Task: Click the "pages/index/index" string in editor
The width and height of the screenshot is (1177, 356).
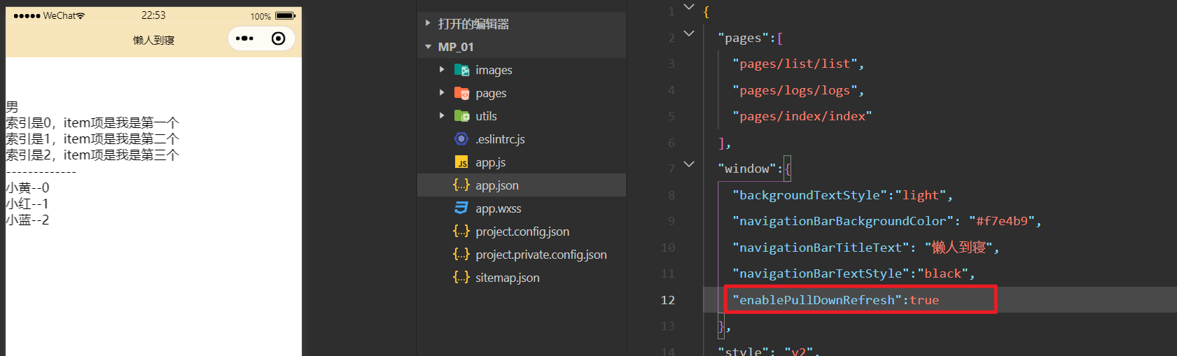Action: (802, 116)
